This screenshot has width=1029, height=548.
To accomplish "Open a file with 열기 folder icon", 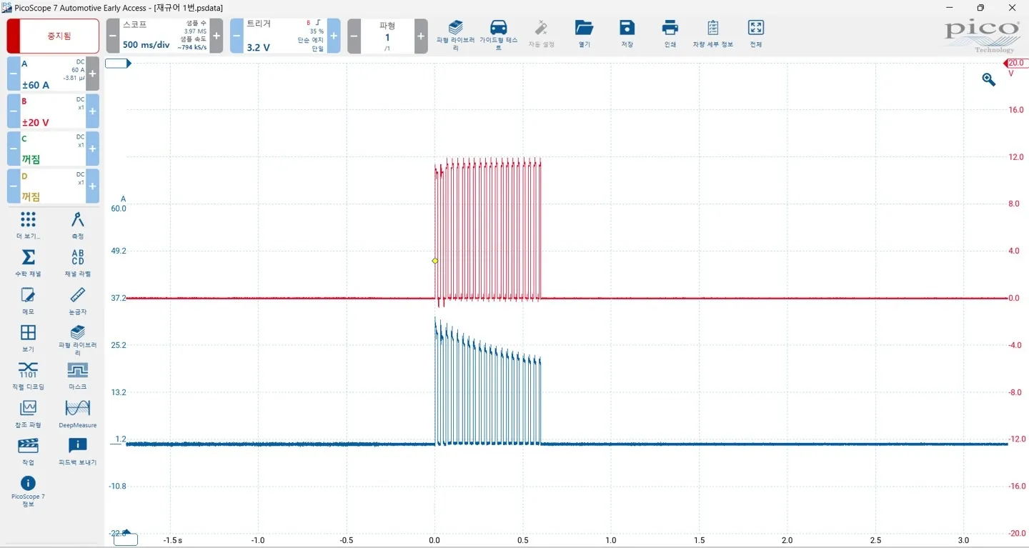I will [x=584, y=34].
